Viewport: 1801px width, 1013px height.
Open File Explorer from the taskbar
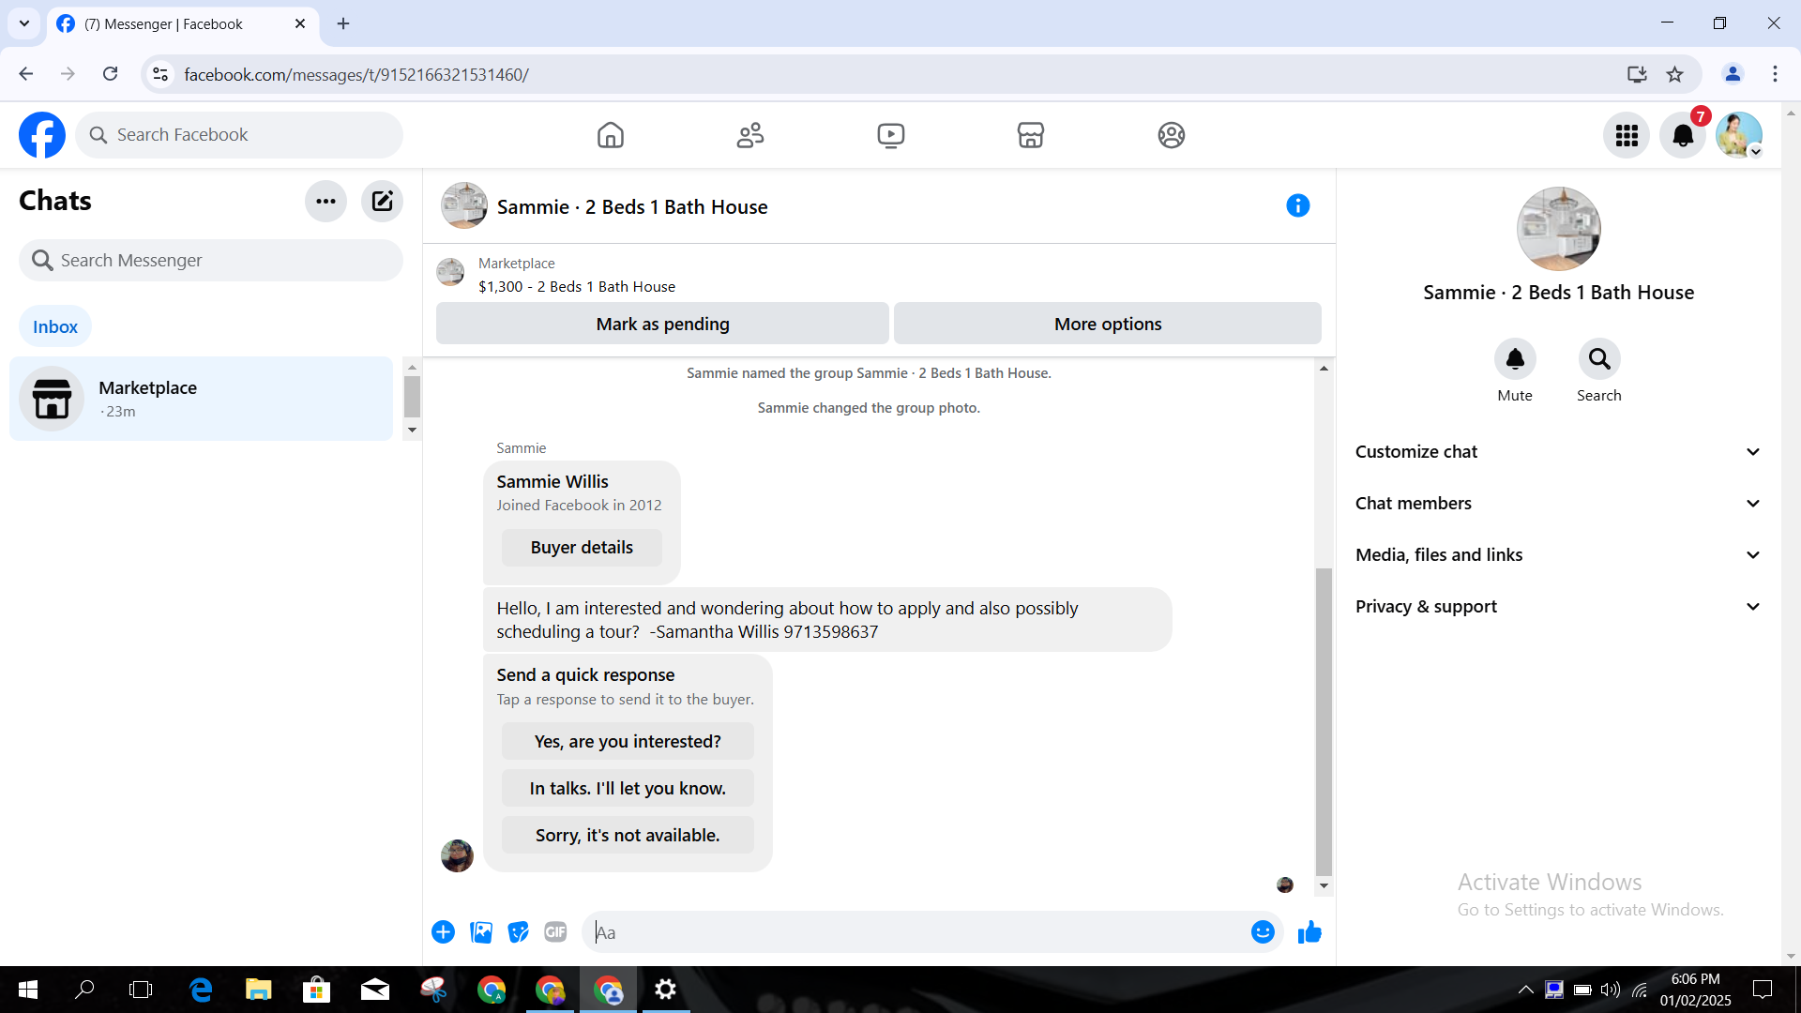pyautogui.click(x=258, y=990)
